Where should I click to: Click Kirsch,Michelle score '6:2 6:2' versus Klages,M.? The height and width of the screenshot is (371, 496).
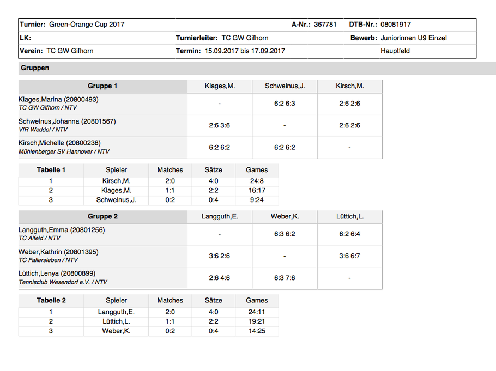click(x=220, y=148)
